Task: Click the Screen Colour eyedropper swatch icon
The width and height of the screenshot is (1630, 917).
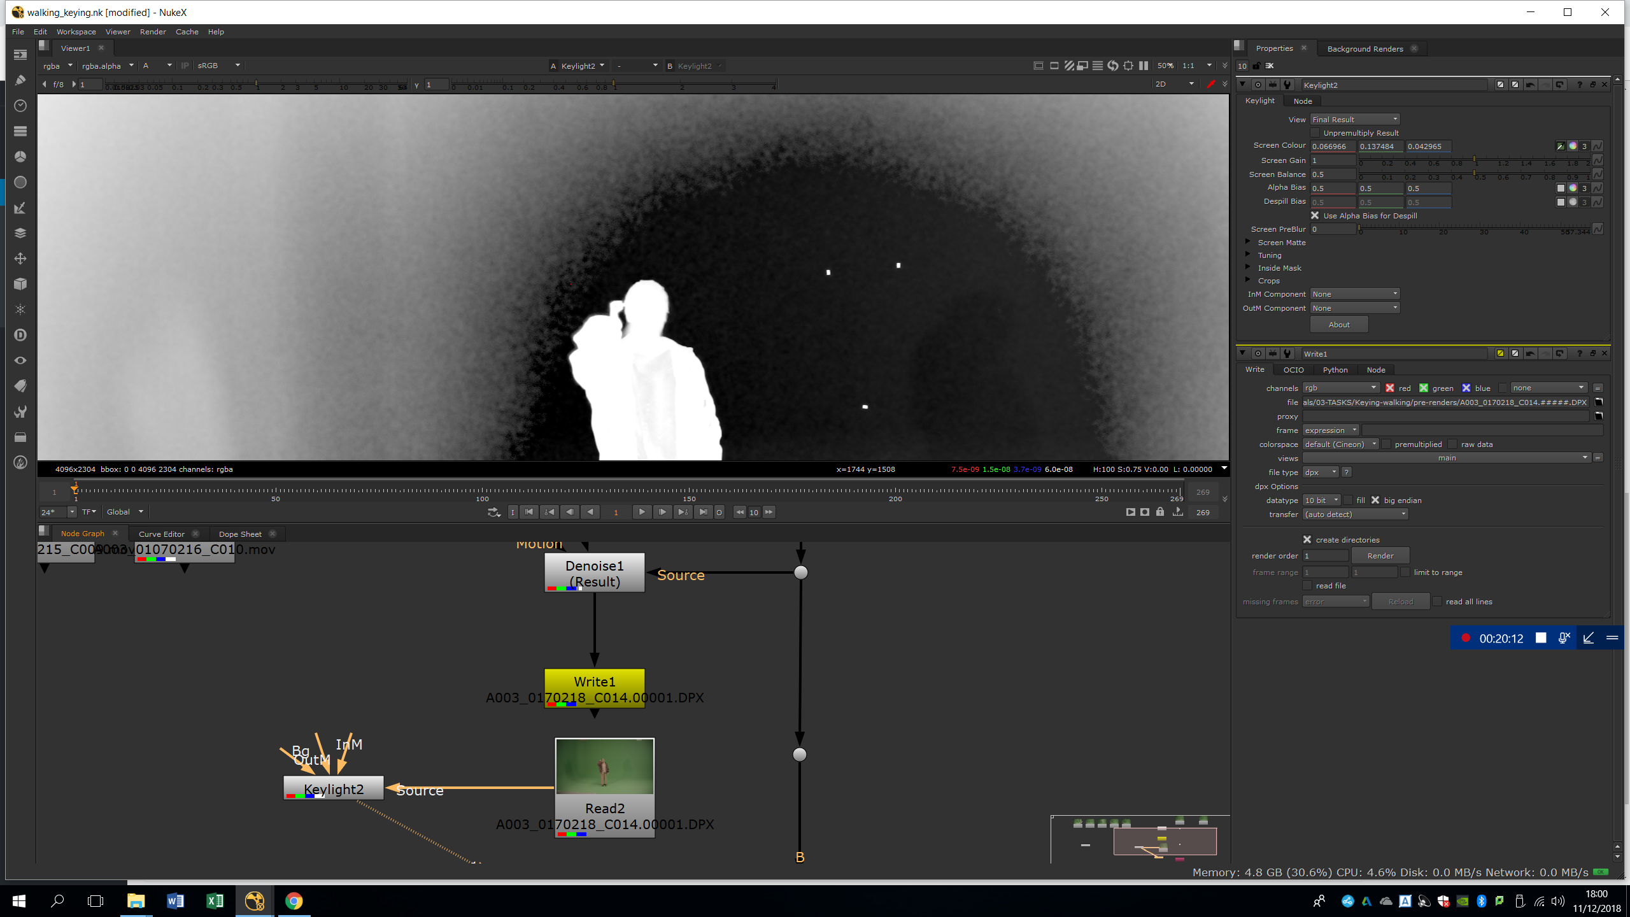Action: [x=1561, y=146]
